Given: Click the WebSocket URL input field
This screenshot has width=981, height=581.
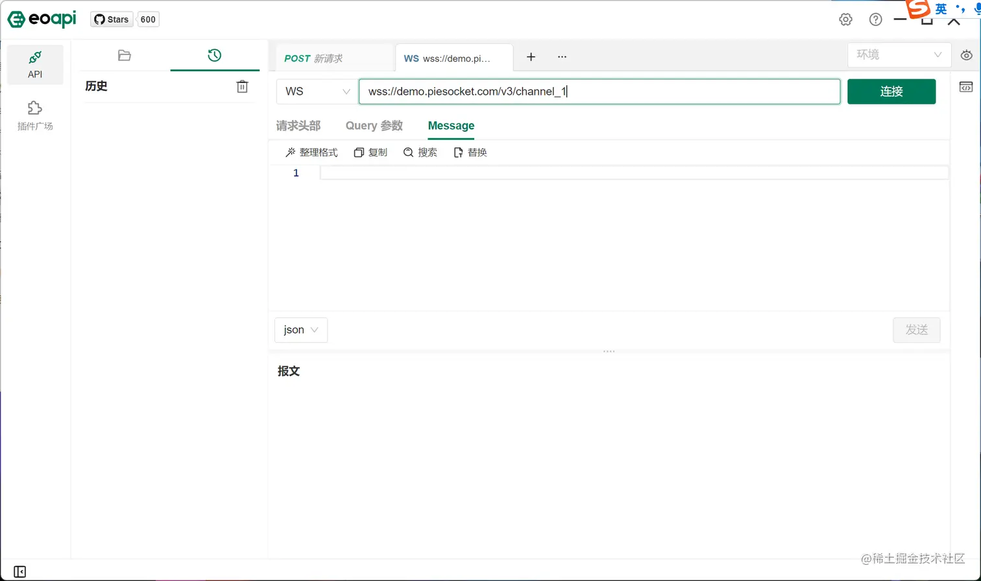Looking at the screenshot, I should click(599, 92).
